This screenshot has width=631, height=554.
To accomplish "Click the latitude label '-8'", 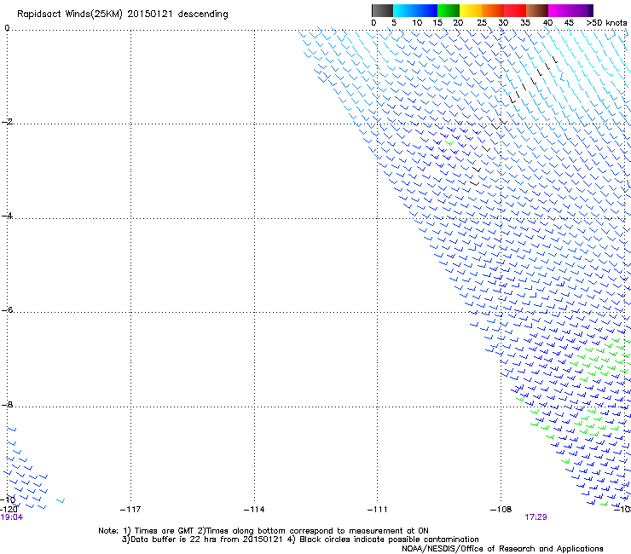I will pos(7,404).
